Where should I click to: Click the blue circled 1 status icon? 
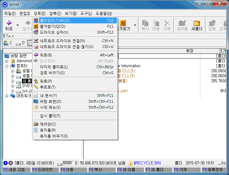coord(5,163)
